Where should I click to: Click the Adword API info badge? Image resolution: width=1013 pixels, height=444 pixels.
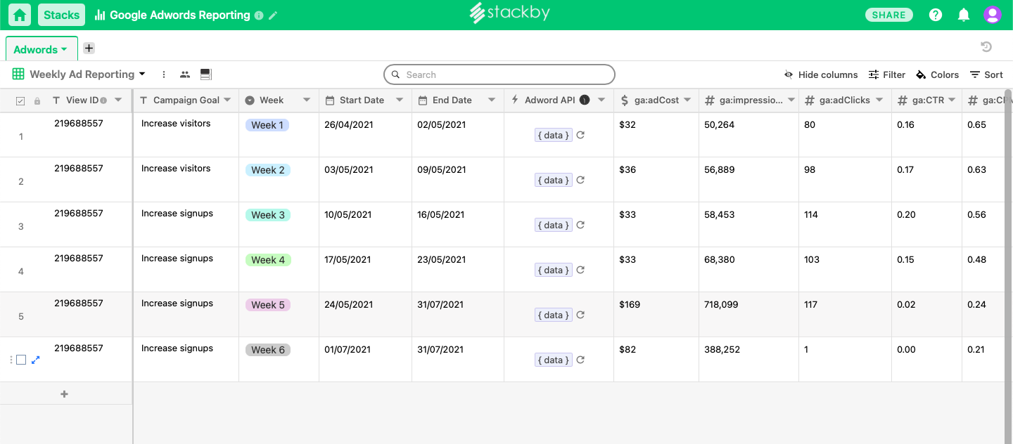(x=585, y=100)
